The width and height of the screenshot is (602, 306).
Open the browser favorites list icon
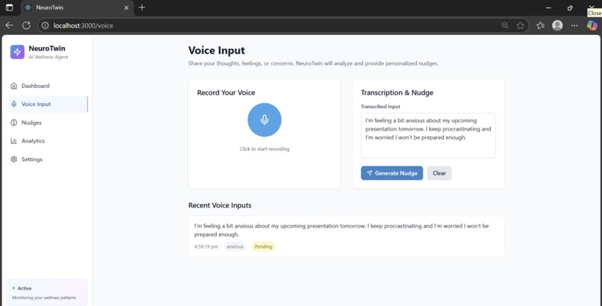tap(541, 25)
